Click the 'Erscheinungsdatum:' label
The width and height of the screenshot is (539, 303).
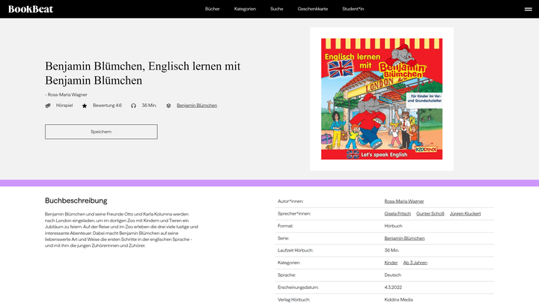[x=298, y=287]
